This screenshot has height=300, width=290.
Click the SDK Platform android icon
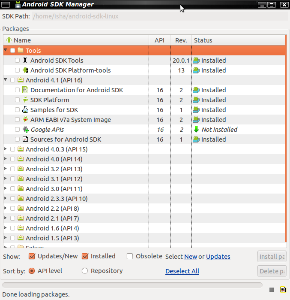(x=25, y=100)
